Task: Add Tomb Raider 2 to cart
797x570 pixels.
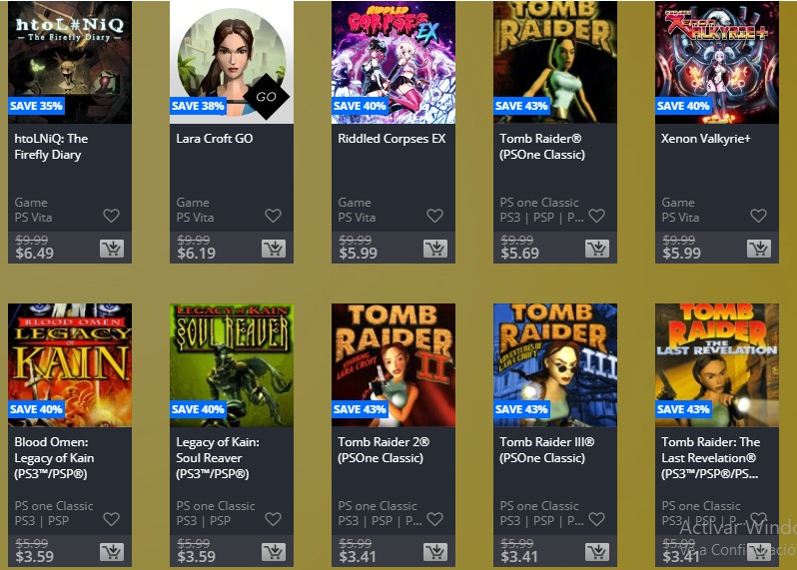Action: [435, 552]
